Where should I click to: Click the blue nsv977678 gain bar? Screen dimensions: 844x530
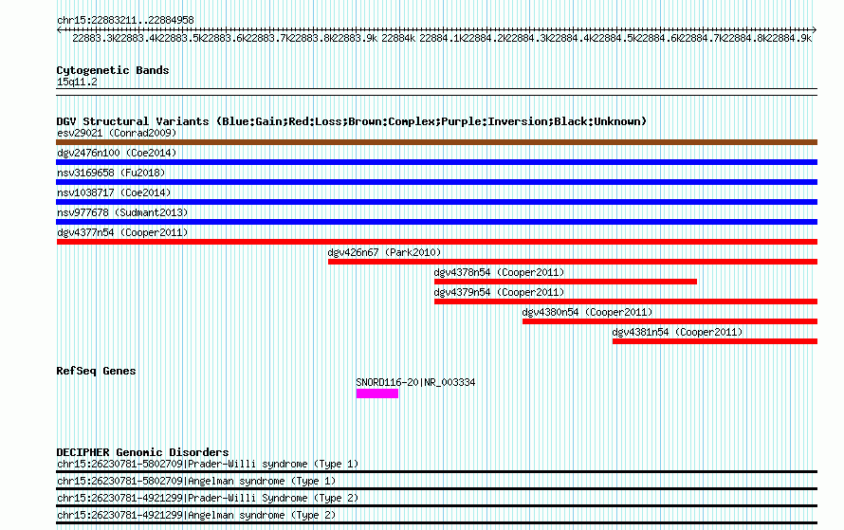(x=436, y=222)
